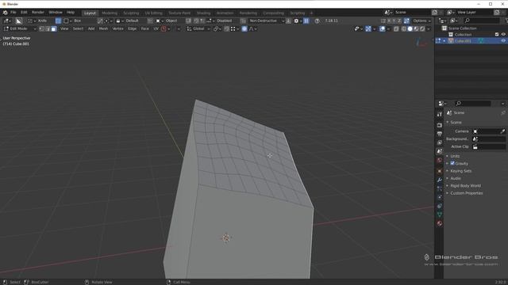This screenshot has height=285, width=508.
Task: Open the Vertex menu in viewport header
Action: (x=117, y=28)
